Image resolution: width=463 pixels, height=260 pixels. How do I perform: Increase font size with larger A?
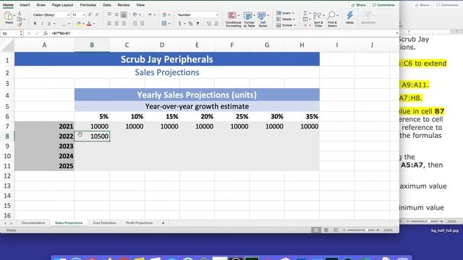pyautogui.click(x=90, y=14)
